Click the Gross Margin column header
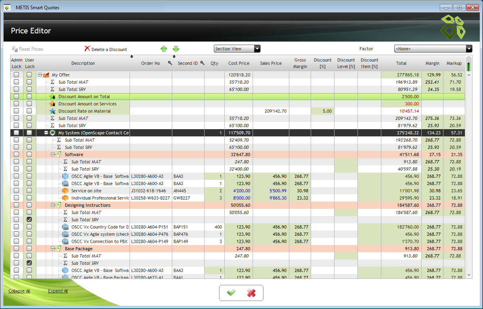The width and height of the screenshot is (483, 309). coord(300,63)
